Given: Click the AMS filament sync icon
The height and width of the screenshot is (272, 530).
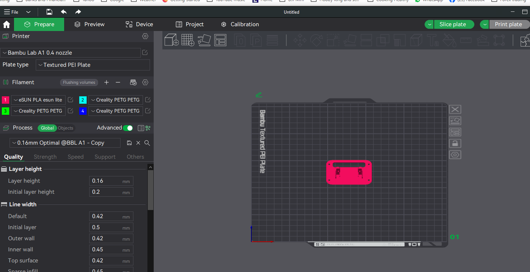Looking at the screenshot, I should pos(133,82).
